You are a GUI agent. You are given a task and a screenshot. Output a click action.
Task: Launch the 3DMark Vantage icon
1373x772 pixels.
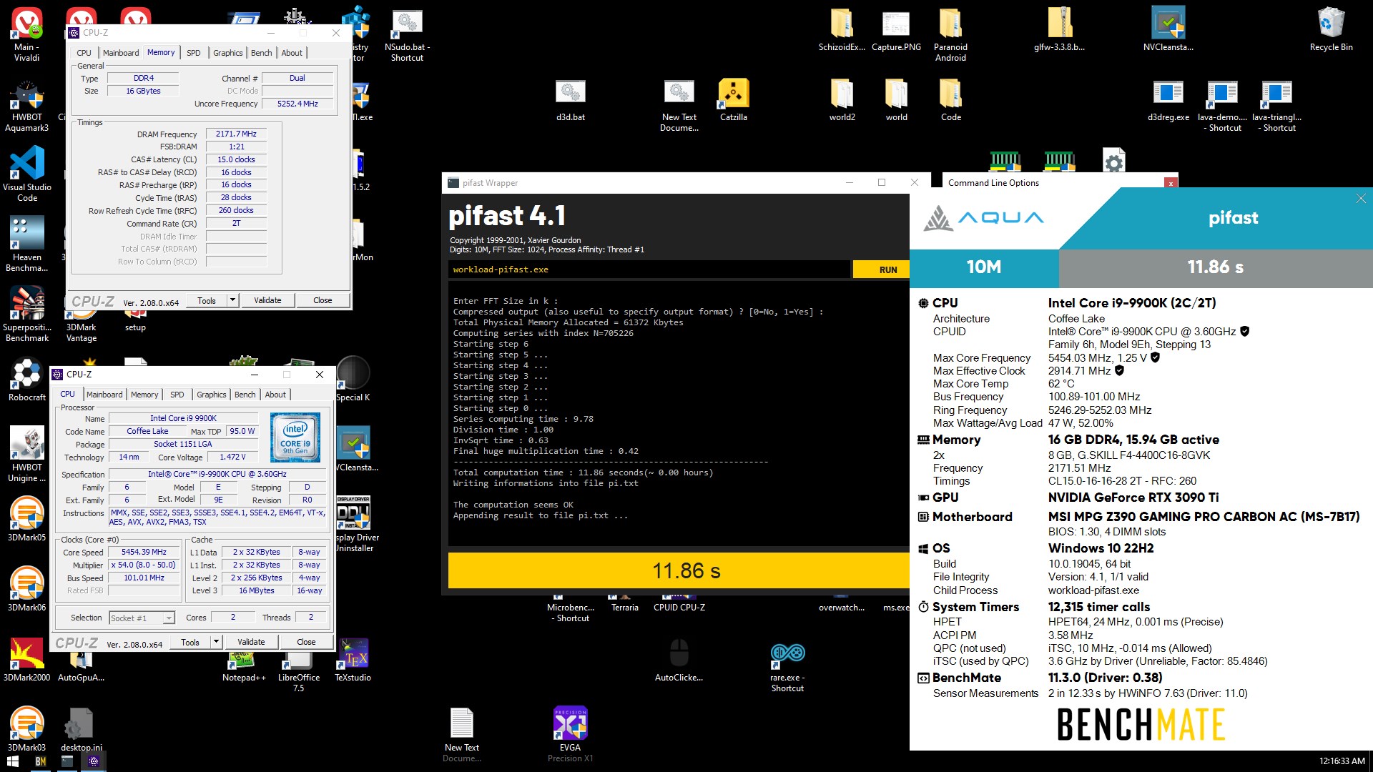pyautogui.click(x=82, y=327)
